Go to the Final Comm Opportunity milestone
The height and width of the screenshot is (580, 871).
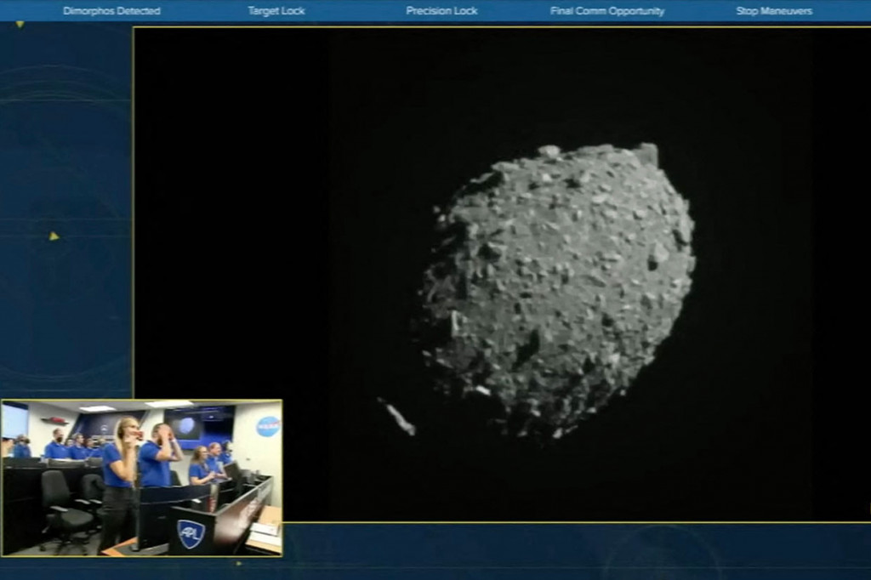[x=607, y=11]
